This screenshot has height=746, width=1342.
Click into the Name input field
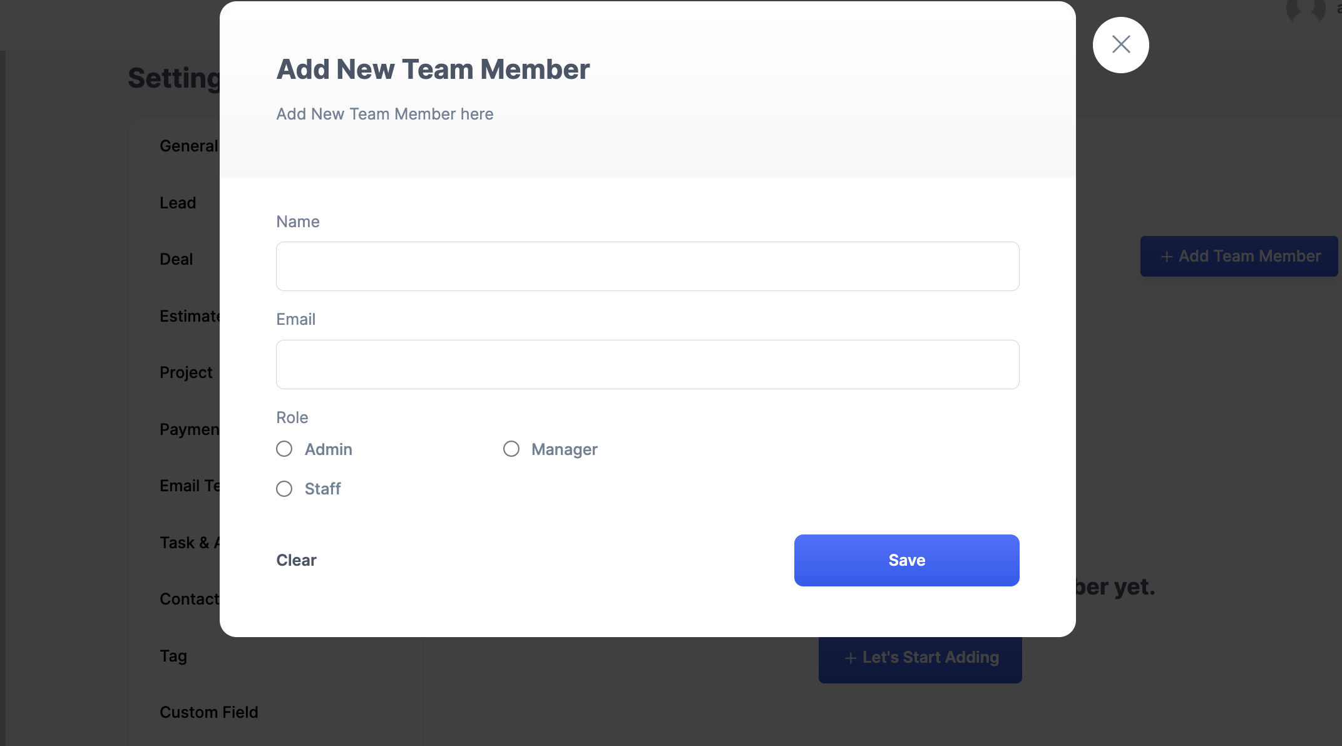[647, 266]
